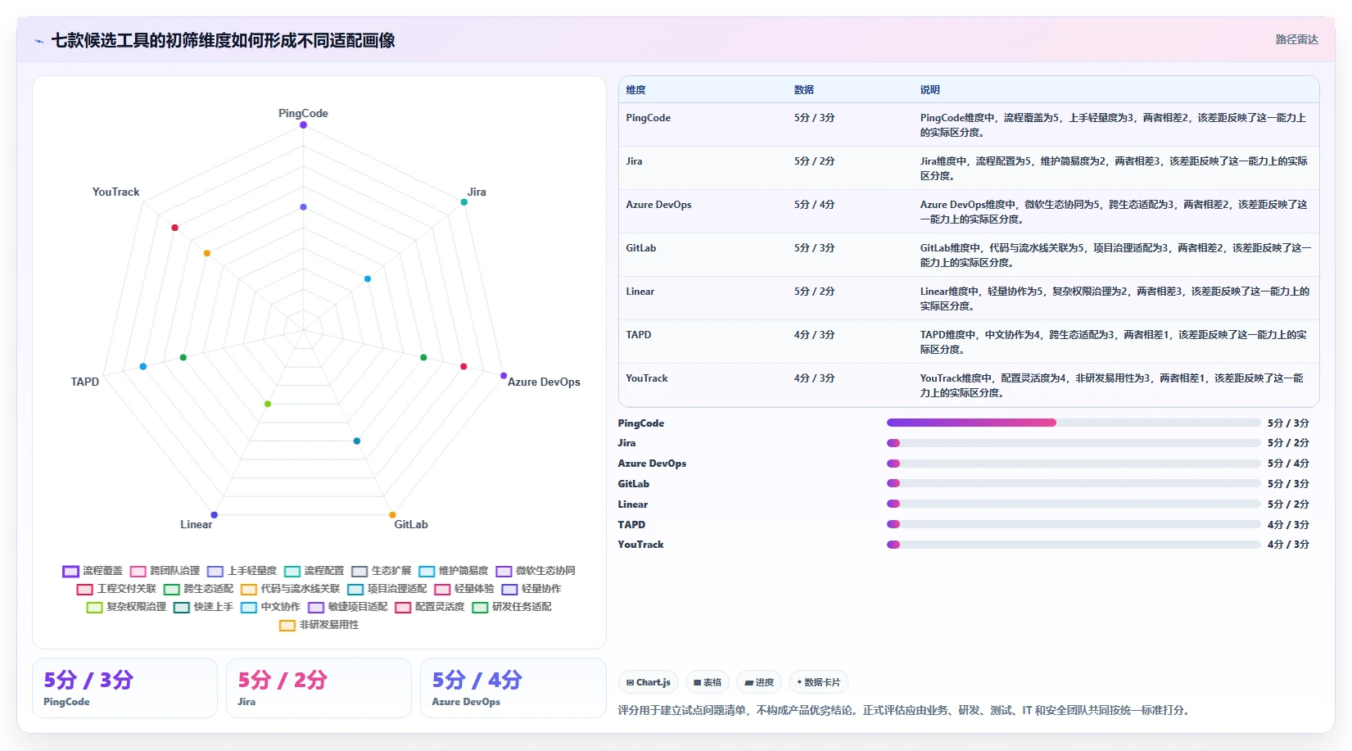Toggle the 轻量体验 legend entry
The height and width of the screenshot is (751, 1352).
463,589
